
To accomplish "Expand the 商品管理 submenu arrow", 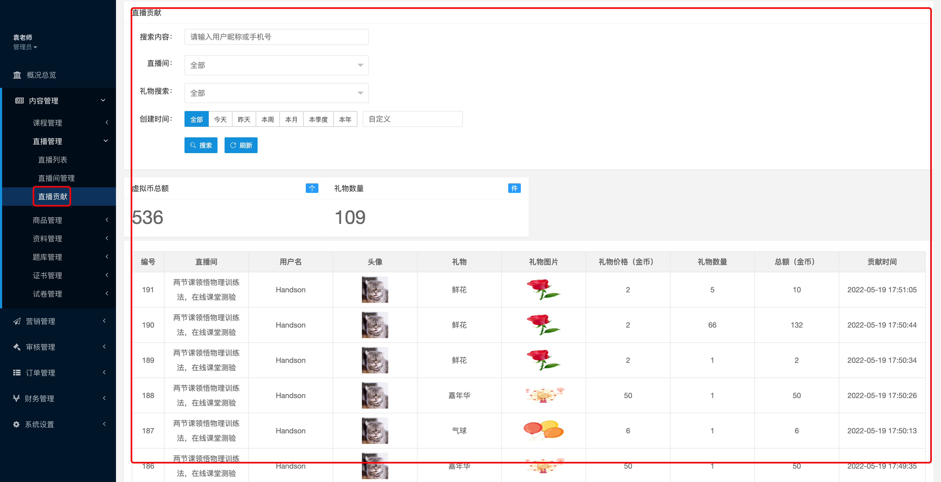I will [x=107, y=220].
